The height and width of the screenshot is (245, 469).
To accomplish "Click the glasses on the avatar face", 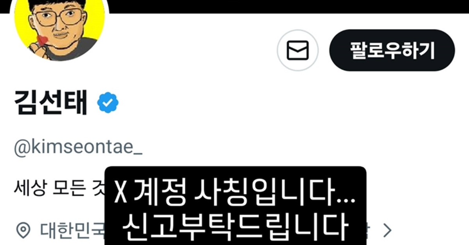I will pyautogui.click(x=59, y=18).
